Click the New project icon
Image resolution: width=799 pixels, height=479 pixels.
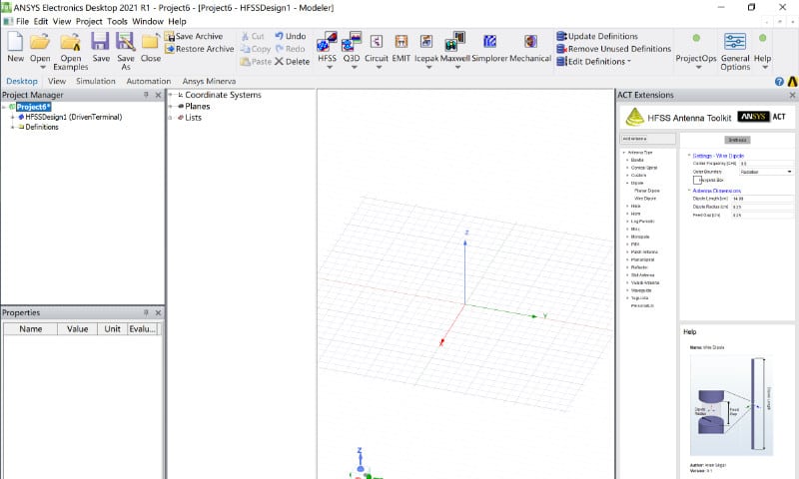pyautogui.click(x=15, y=42)
